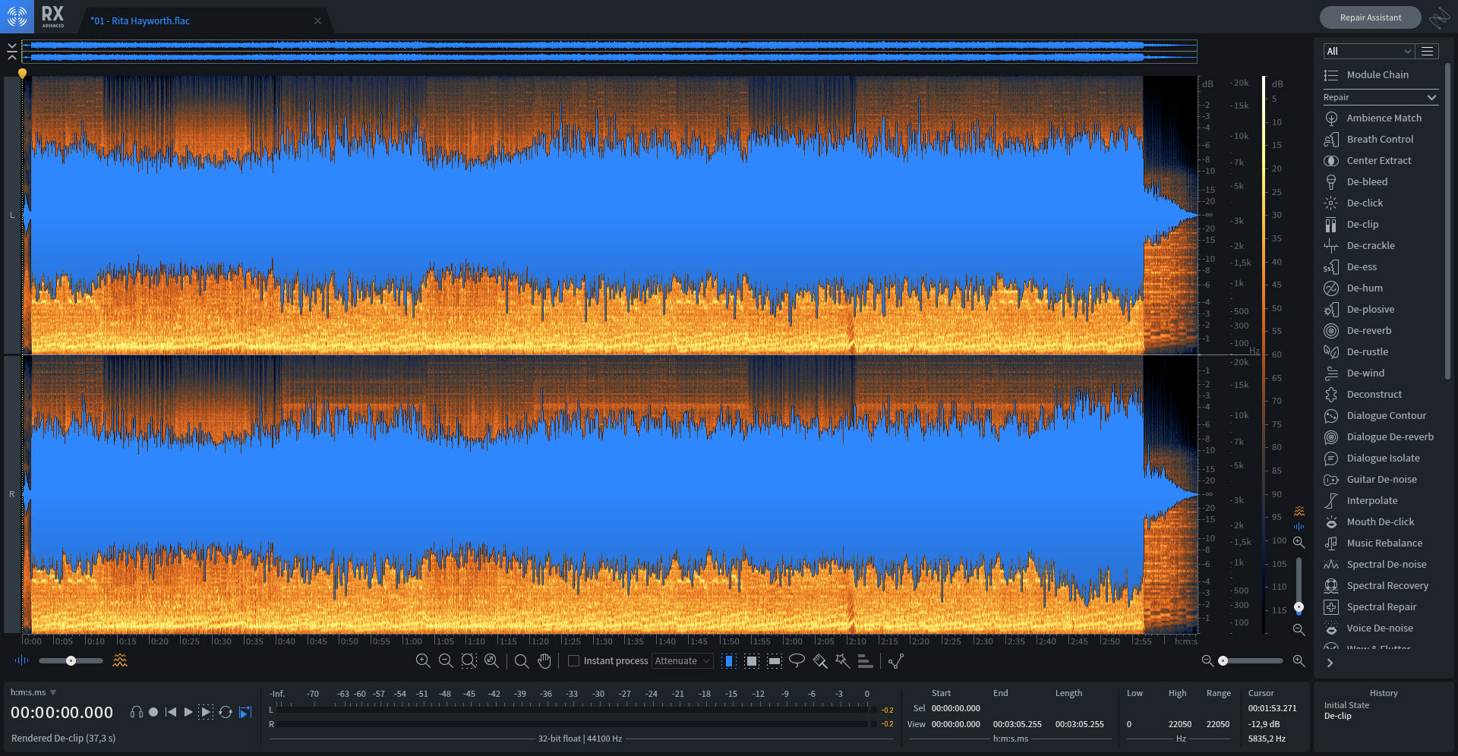The image size is (1458, 756).
Task: Open the De-hum module
Action: (x=1364, y=288)
